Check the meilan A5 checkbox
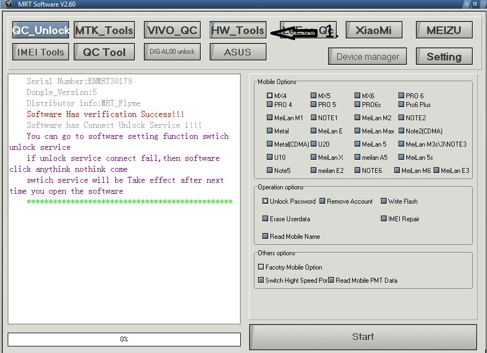 [357, 157]
